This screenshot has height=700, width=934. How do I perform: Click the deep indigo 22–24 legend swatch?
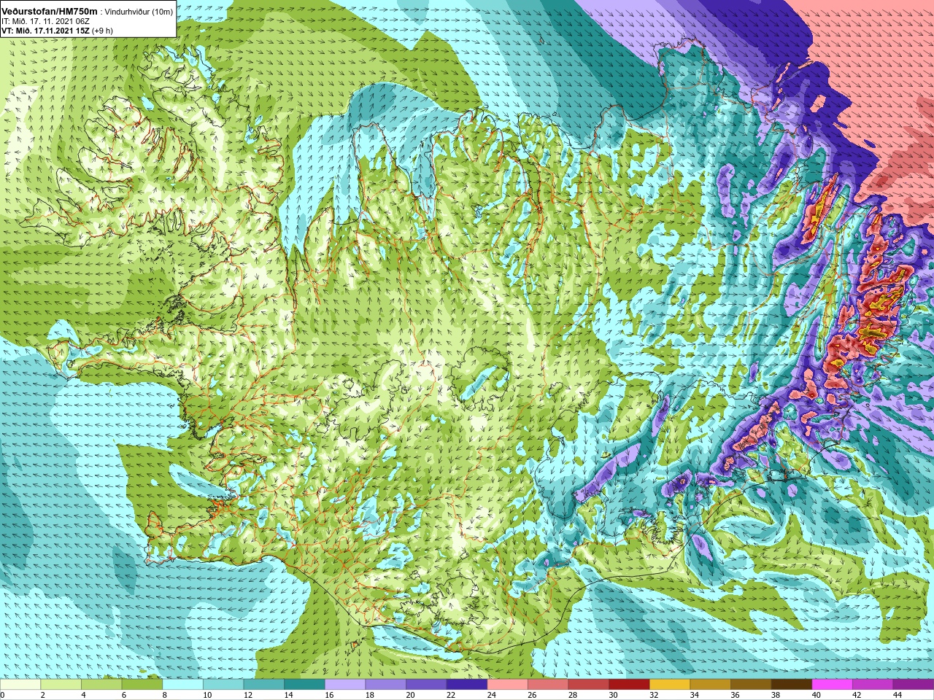coord(467,684)
